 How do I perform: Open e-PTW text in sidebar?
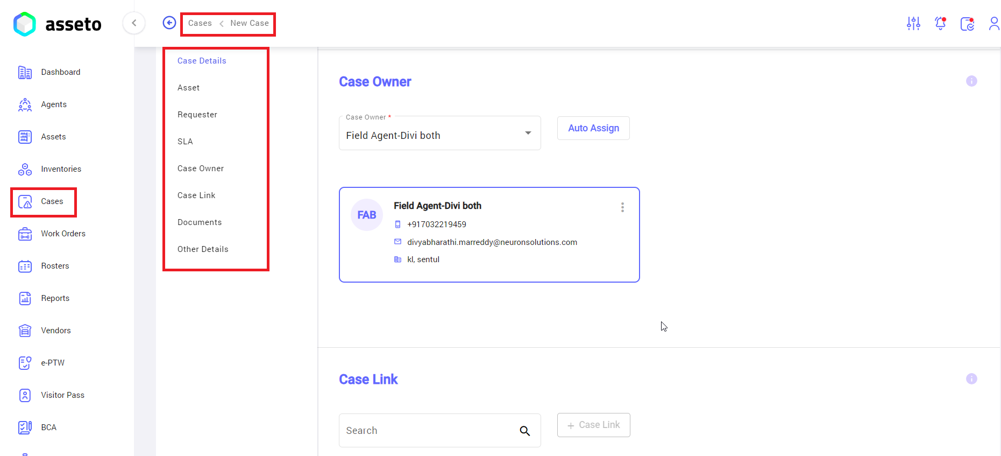[x=53, y=363]
